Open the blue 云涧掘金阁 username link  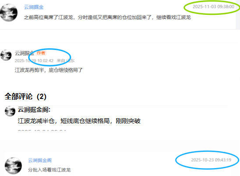(40, 160)
